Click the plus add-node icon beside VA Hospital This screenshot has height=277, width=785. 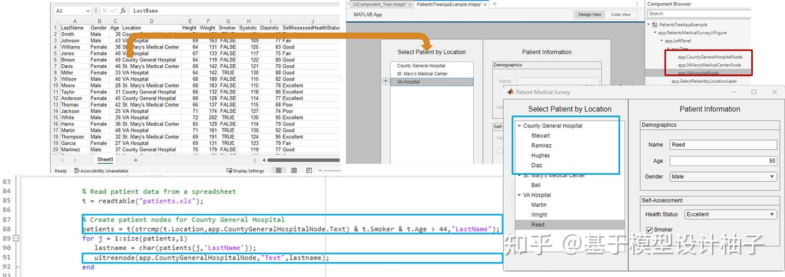point(386,81)
